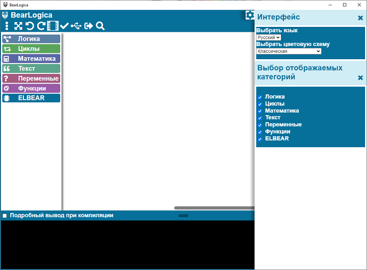
Task: Open the Математика block category
Action: pos(31,59)
